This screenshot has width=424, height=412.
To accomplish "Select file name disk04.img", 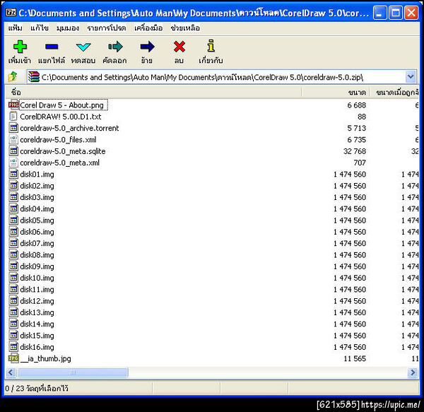I will pos(37,208).
